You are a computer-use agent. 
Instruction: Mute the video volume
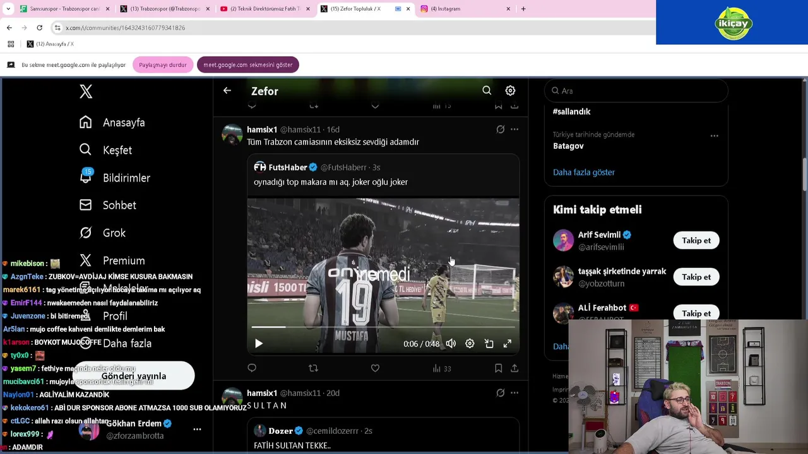coord(451,344)
